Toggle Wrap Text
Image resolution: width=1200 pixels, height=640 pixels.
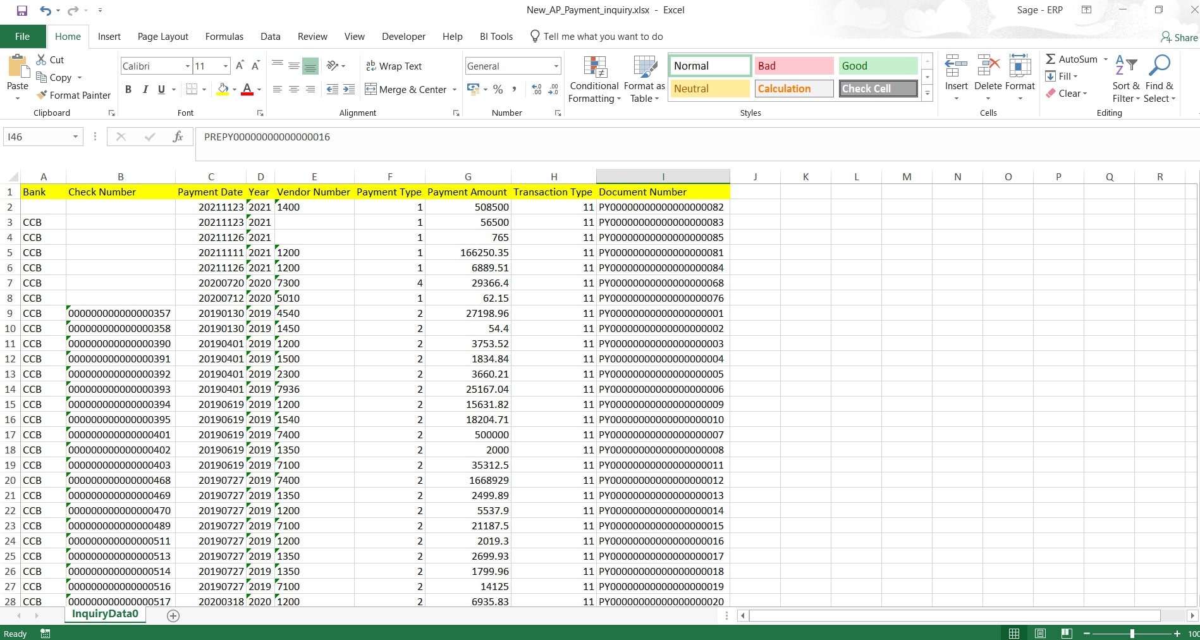[x=393, y=66]
